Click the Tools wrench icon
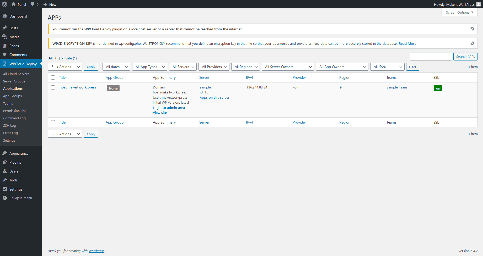 5,180
